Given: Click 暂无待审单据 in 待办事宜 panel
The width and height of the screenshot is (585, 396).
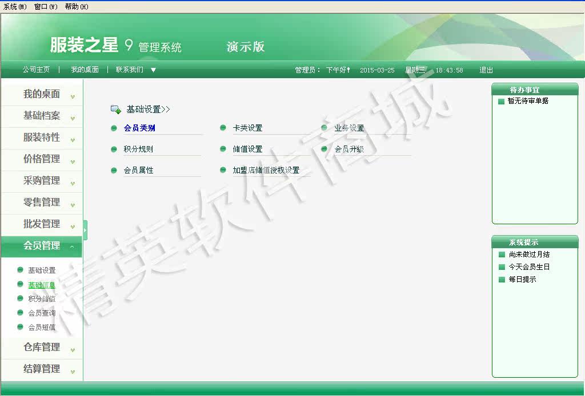Looking at the screenshot, I should pyautogui.click(x=528, y=101).
